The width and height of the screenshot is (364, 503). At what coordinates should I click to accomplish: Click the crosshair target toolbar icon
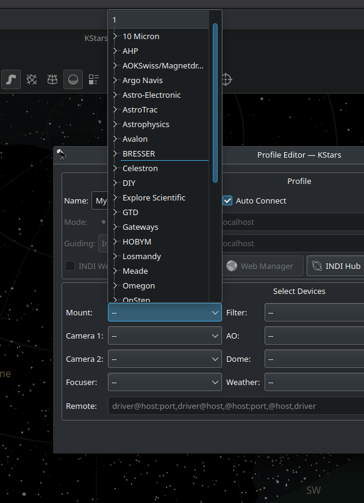pyautogui.click(x=226, y=79)
